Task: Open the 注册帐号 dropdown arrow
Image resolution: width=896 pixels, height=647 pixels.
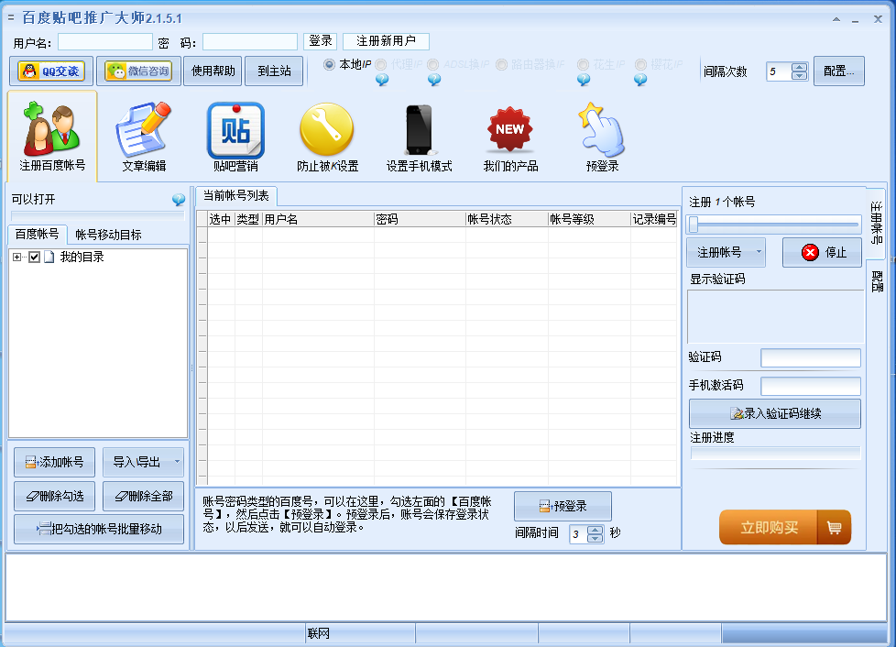Action: pos(759,252)
